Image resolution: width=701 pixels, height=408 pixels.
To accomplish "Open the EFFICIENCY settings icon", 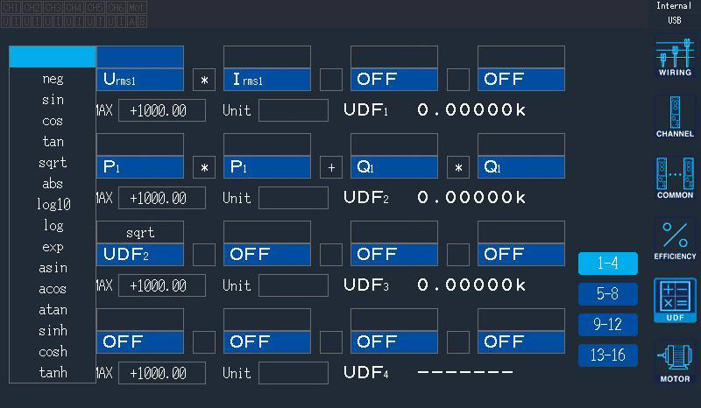I will tap(675, 239).
